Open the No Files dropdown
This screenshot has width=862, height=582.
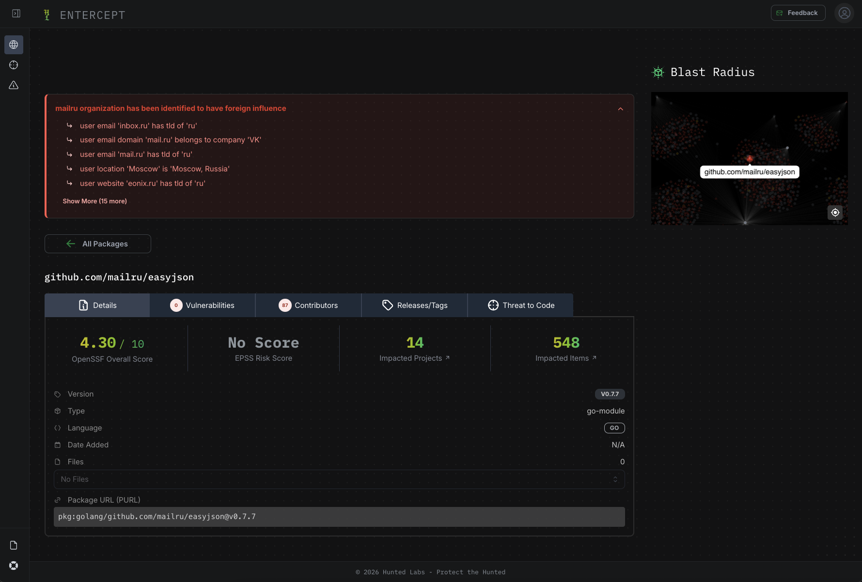[339, 479]
